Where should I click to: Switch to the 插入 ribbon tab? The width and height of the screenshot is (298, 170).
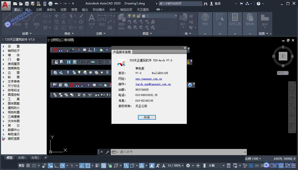(28, 9)
